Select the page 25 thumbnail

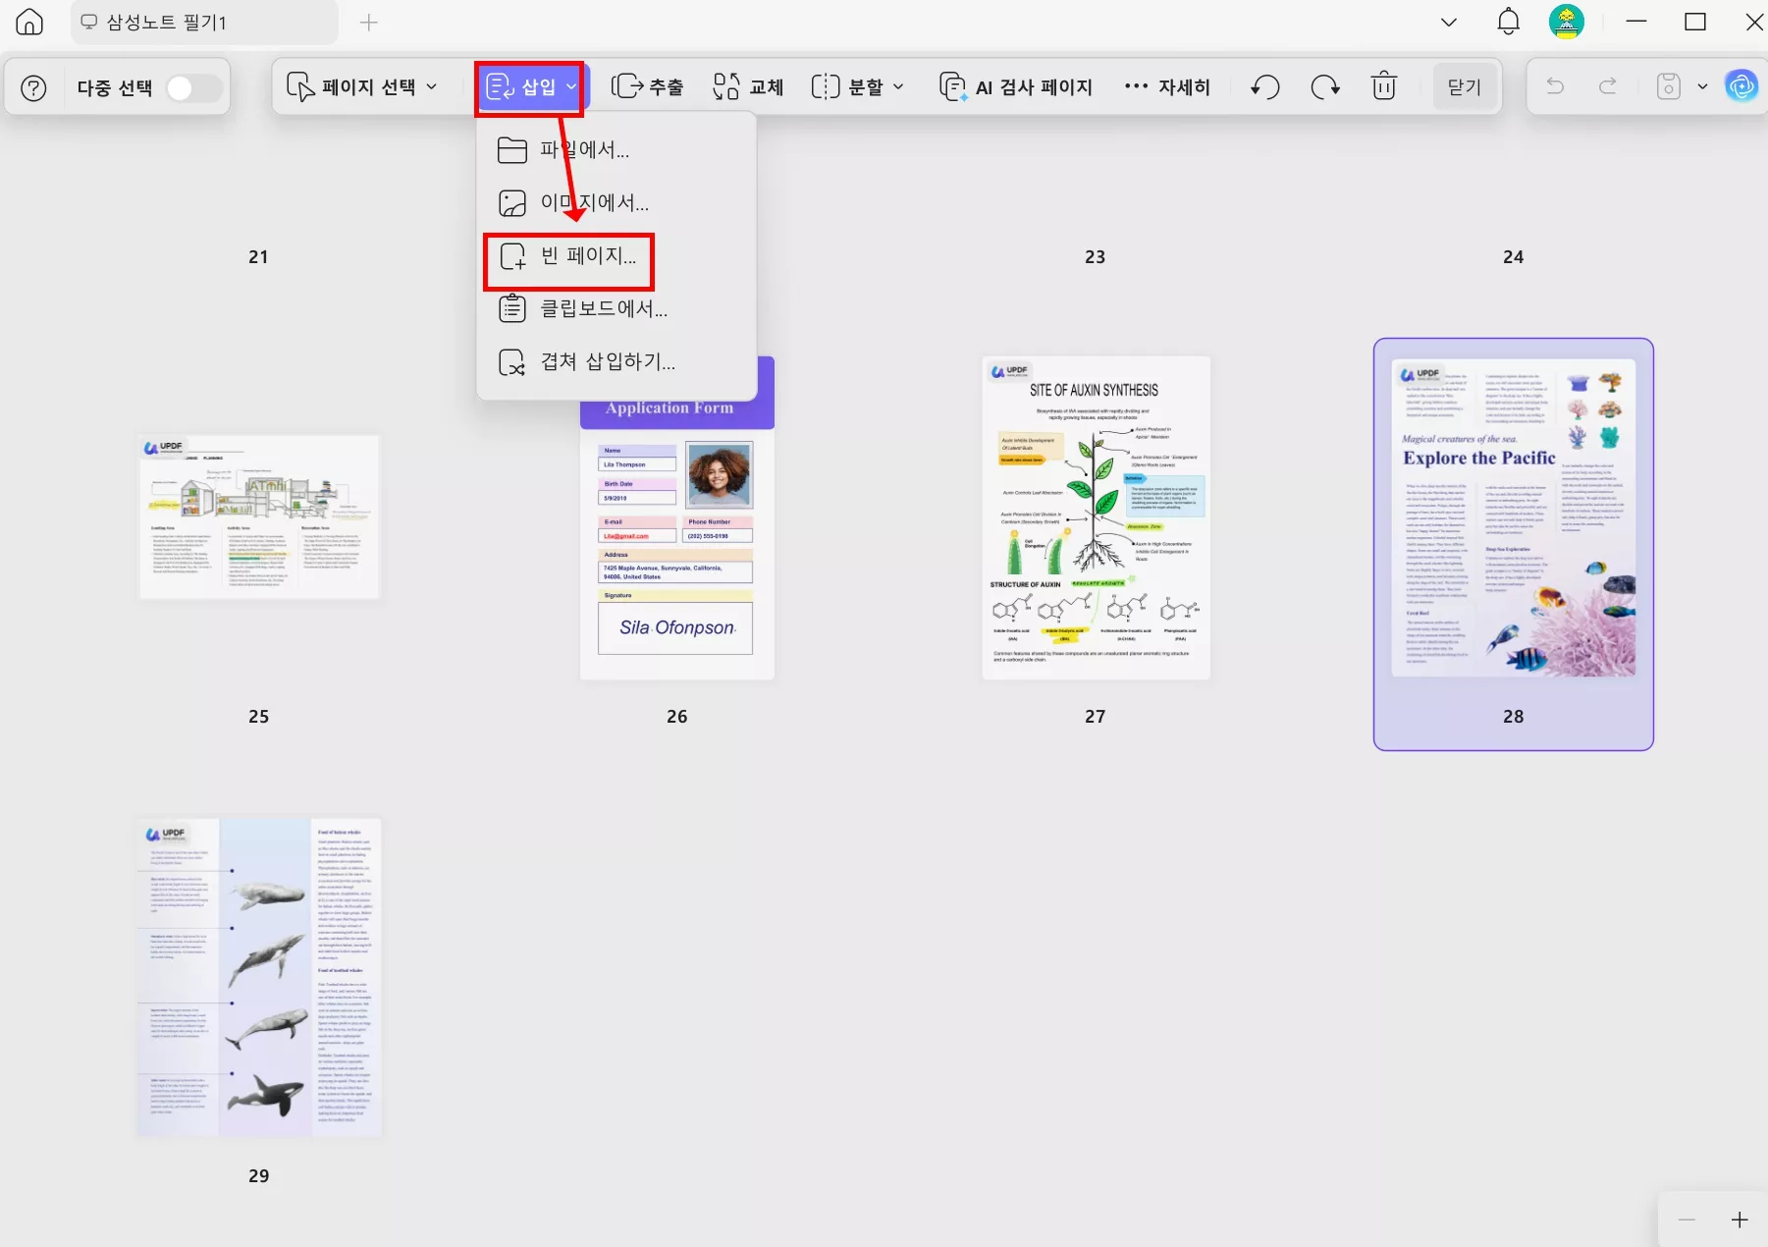pyautogui.click(x=259, y=517)
